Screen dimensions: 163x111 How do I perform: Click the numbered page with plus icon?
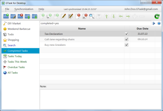pyautogui.click(x=56, y=16)
